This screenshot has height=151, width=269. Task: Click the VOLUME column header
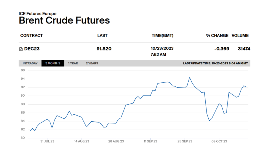[x=240, y=35]
